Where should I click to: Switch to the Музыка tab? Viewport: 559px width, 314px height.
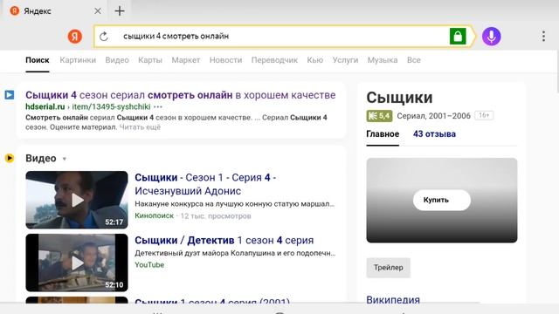point(383,60)
